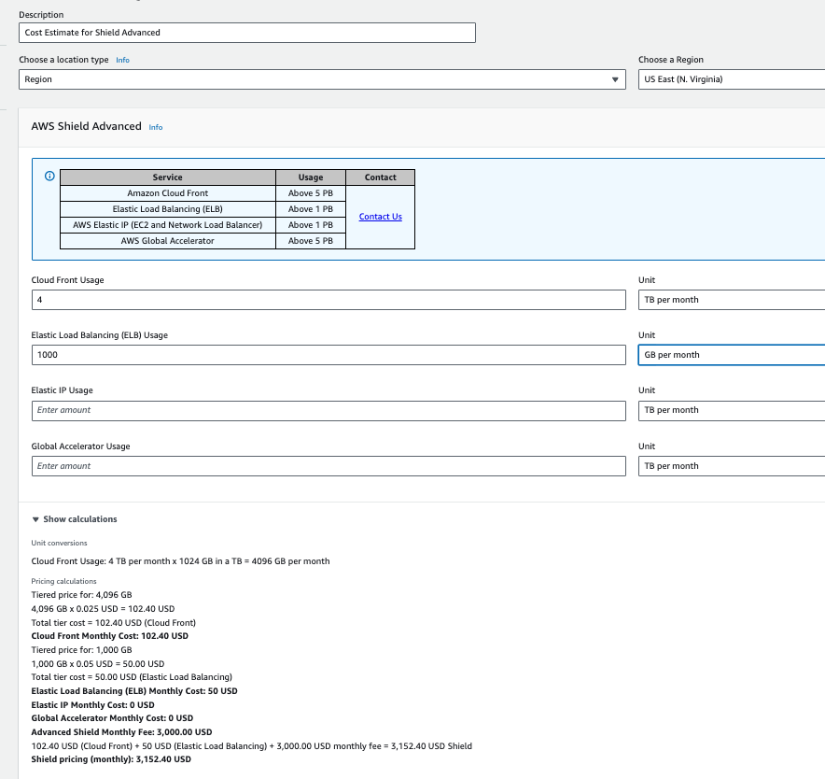
Task: Click Above 1 PB in the Elastic Load Balancing row
Action: pyautogui.click(x=311, y=209)
